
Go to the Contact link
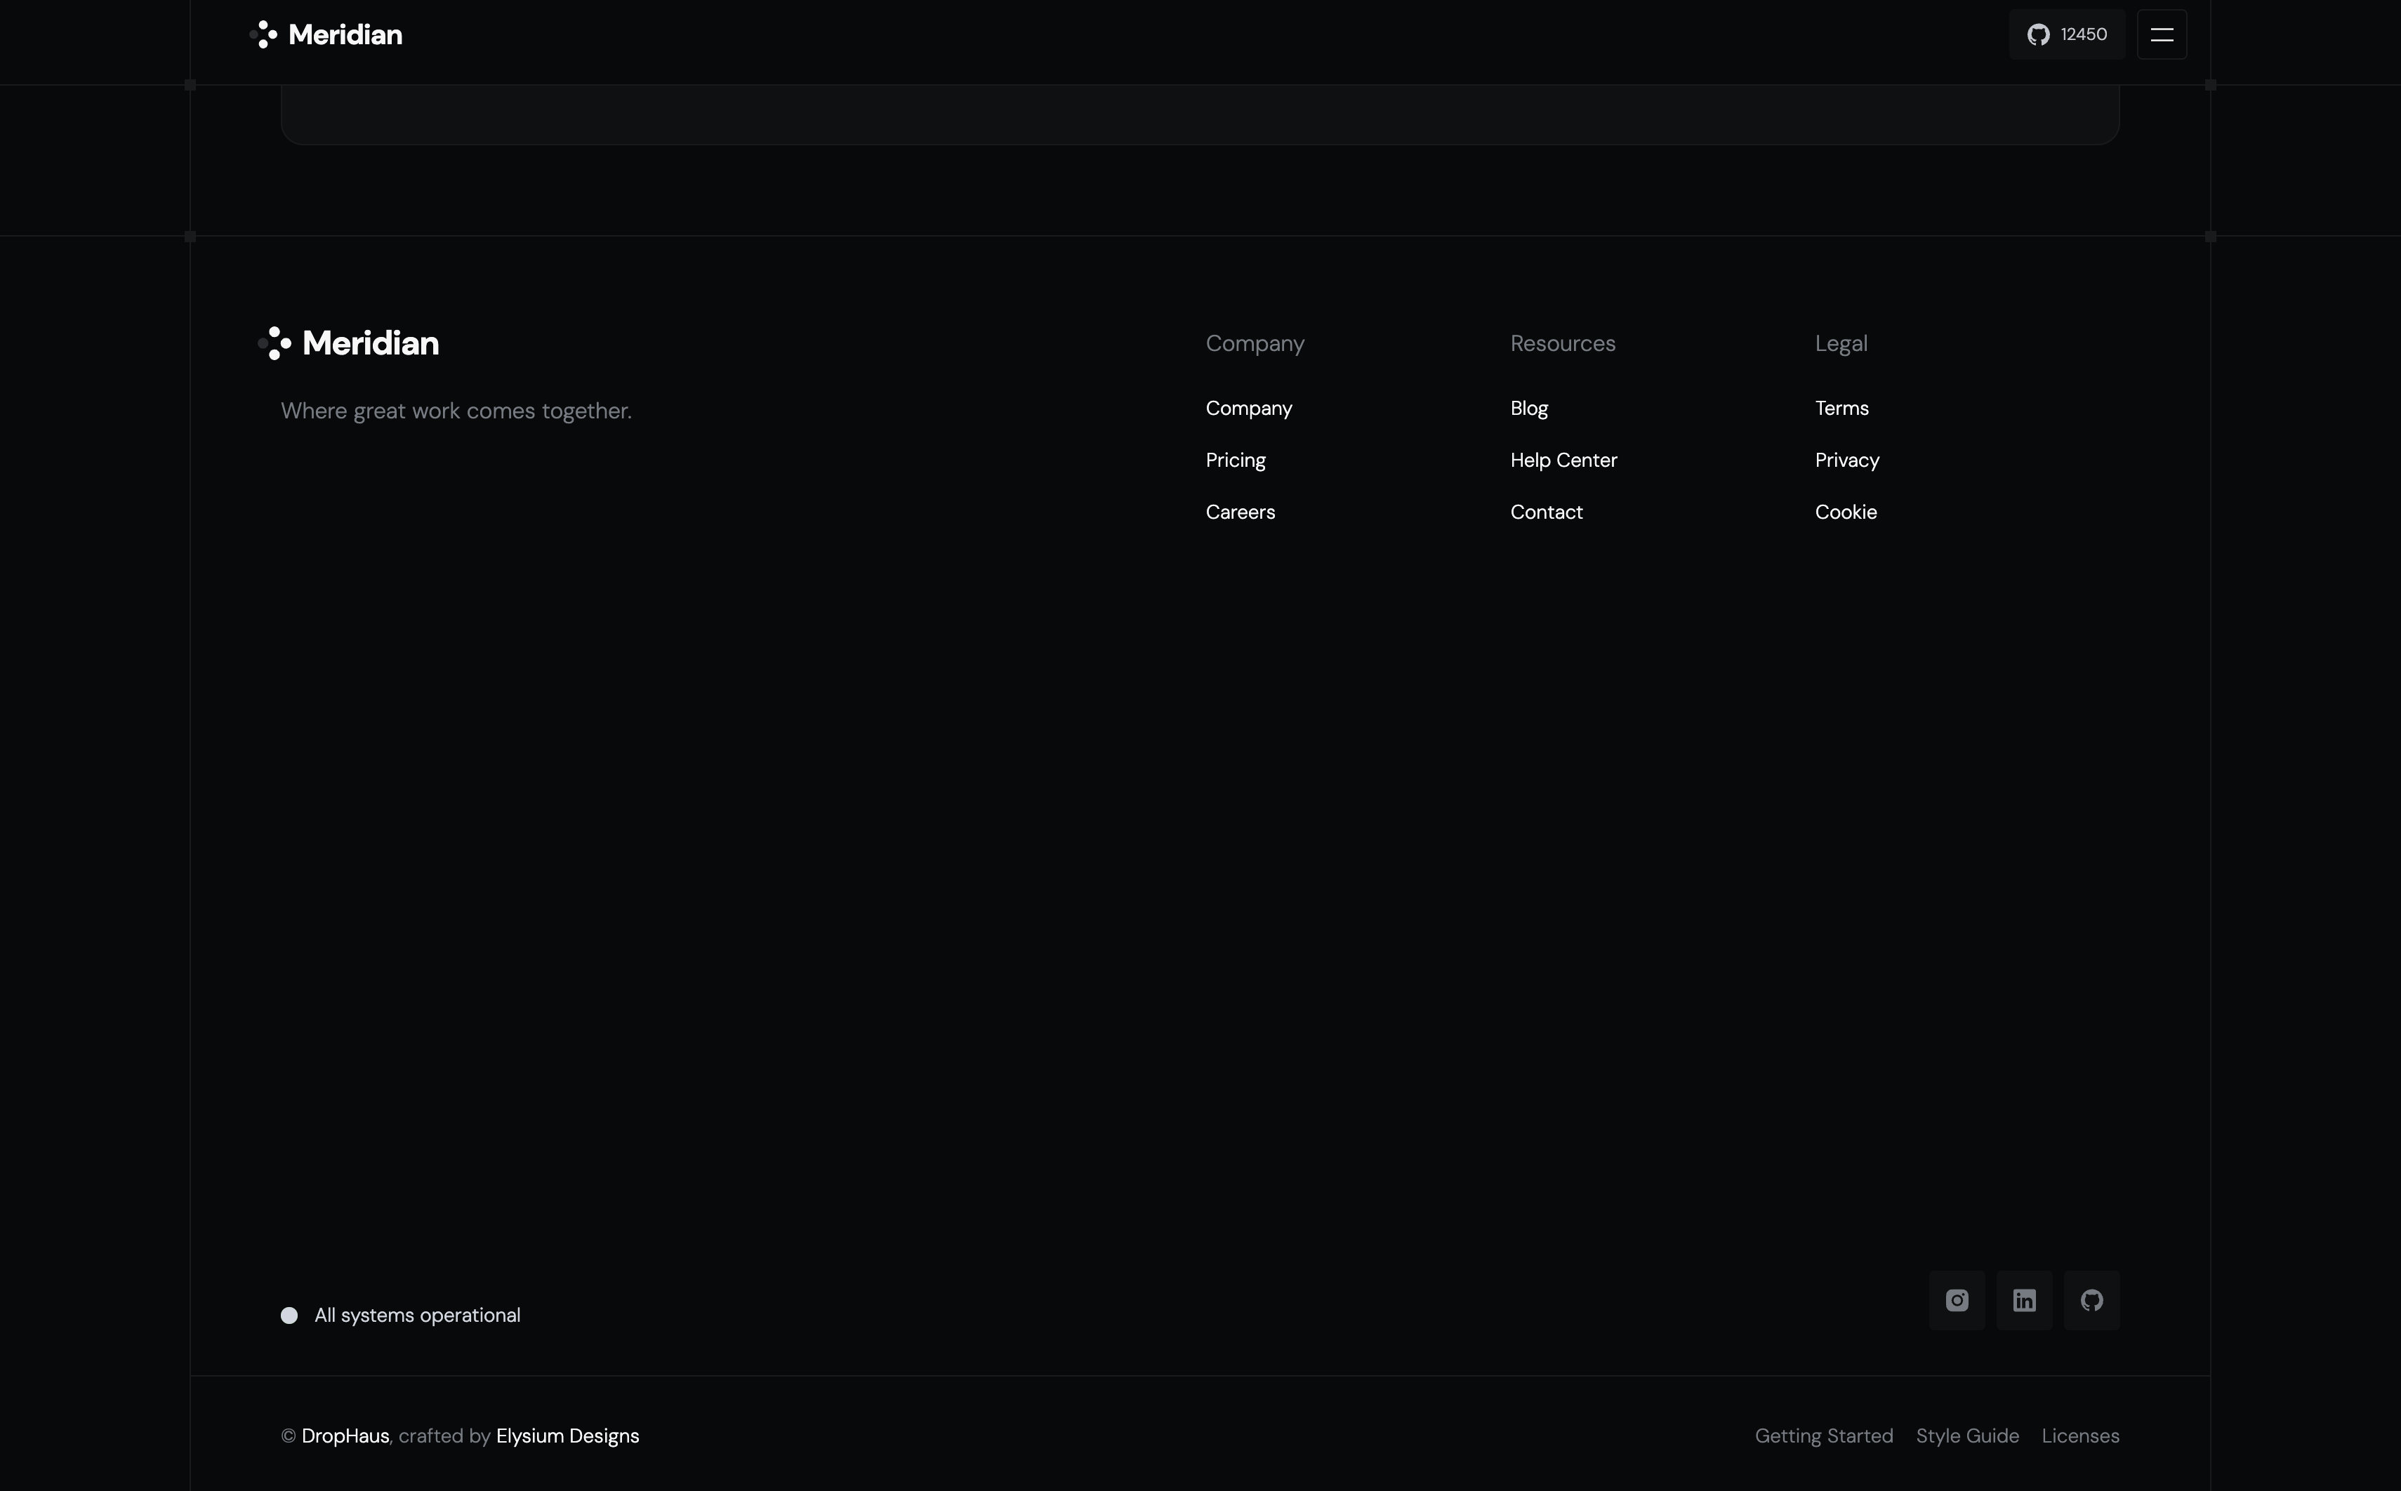[1546, 512]
